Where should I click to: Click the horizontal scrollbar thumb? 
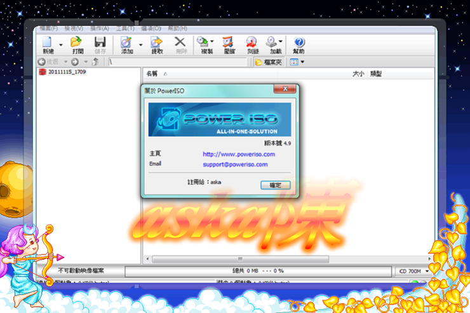(240, 259)
